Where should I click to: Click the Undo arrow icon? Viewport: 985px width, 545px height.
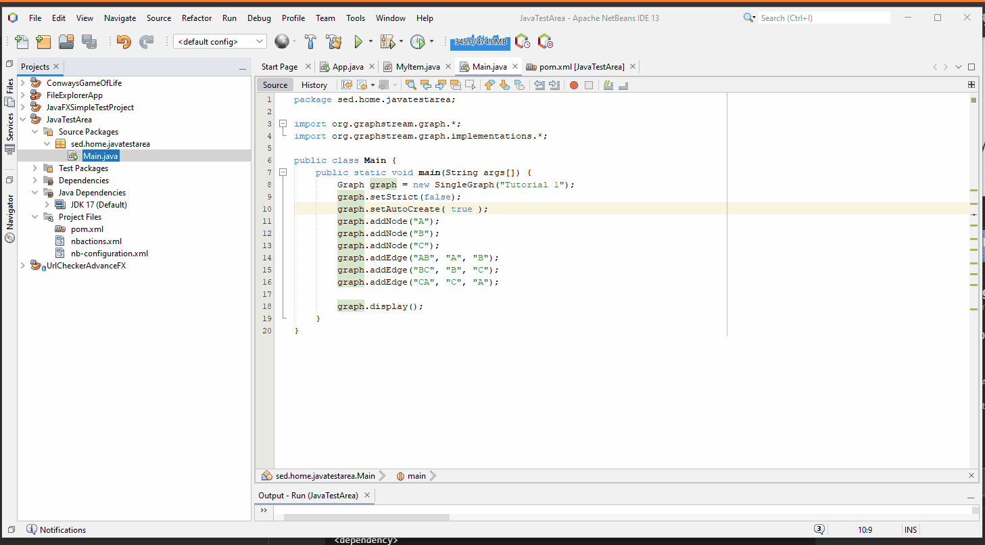click(x=123, y=42)
